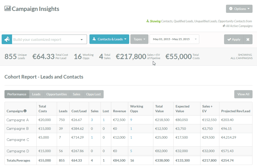Click Campagne C's Sales count of 1

click(x=92, y=138)
